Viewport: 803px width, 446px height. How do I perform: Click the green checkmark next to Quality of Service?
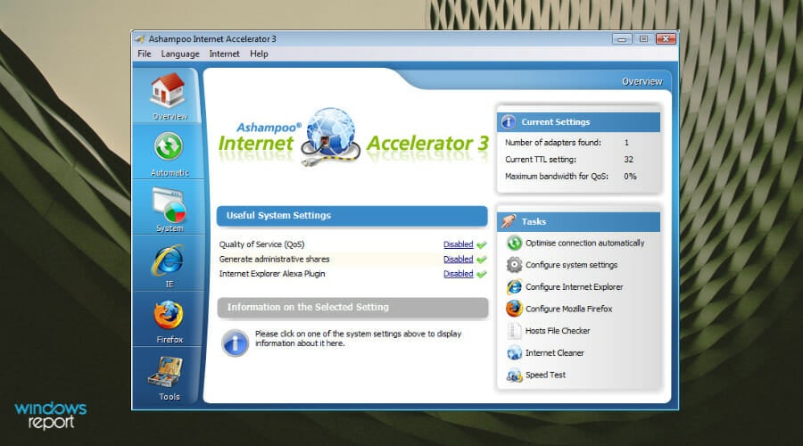click(x=482, y=244)
